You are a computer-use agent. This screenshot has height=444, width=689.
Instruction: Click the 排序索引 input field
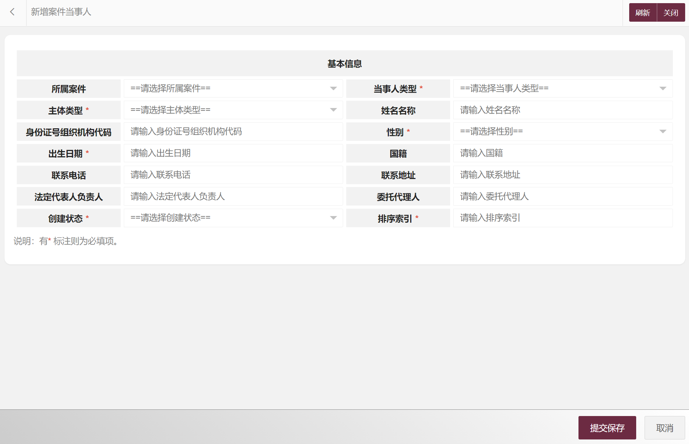point(562,218)
